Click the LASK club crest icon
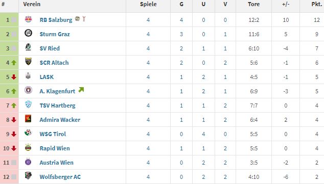The width and height of the screenshot is (324, 184). pyautogui.click(x=28, y=76)
